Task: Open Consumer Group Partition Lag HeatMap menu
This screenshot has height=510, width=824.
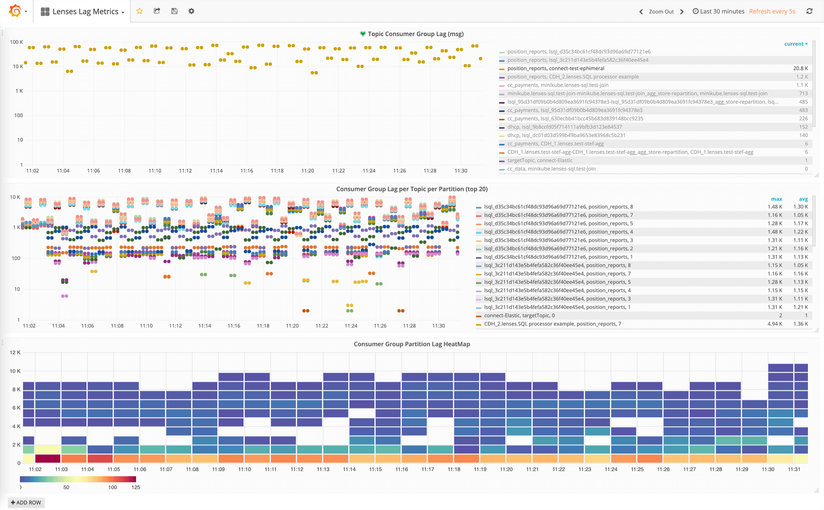Action: [412, 344]
